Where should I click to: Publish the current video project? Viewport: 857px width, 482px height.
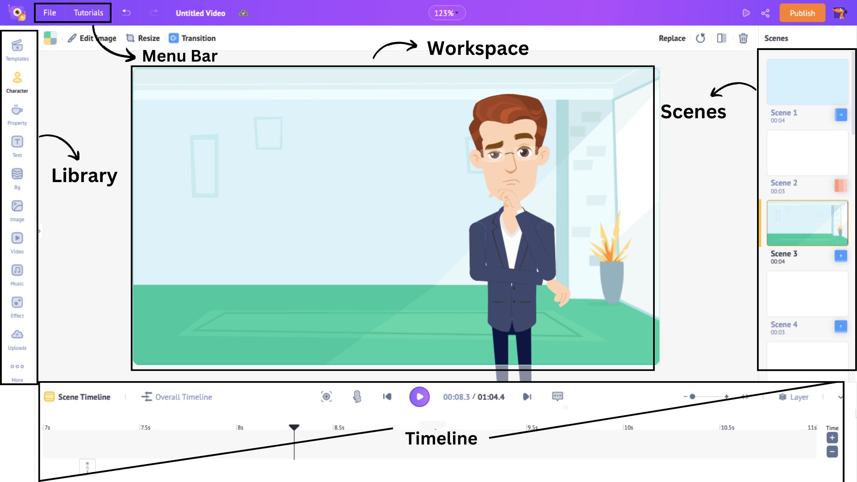point(802,13)
